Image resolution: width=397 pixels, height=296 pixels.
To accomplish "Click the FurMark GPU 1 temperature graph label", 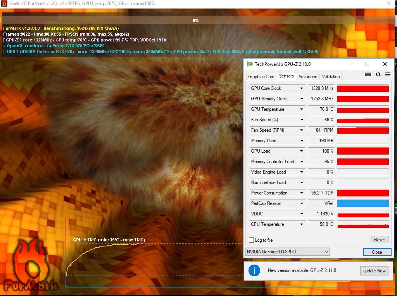I will pyautogui.click(x=109, y=240).
